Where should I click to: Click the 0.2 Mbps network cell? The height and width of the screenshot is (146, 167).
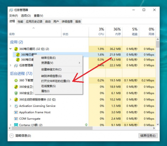tap(148, 80)
